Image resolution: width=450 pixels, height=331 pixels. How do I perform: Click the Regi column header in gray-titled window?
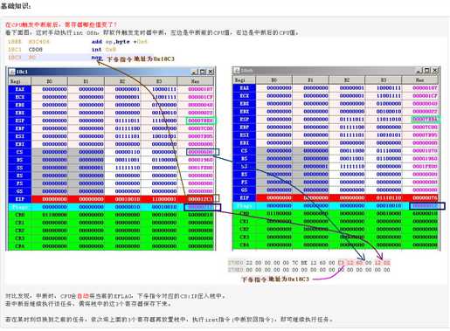click(x=245, y=79)
